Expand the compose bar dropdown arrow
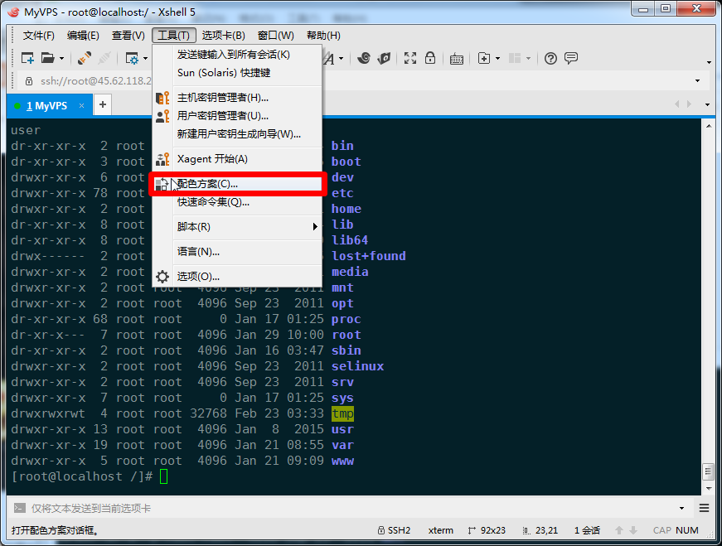This screenshot has height=546, width=722. coord(682,508)
